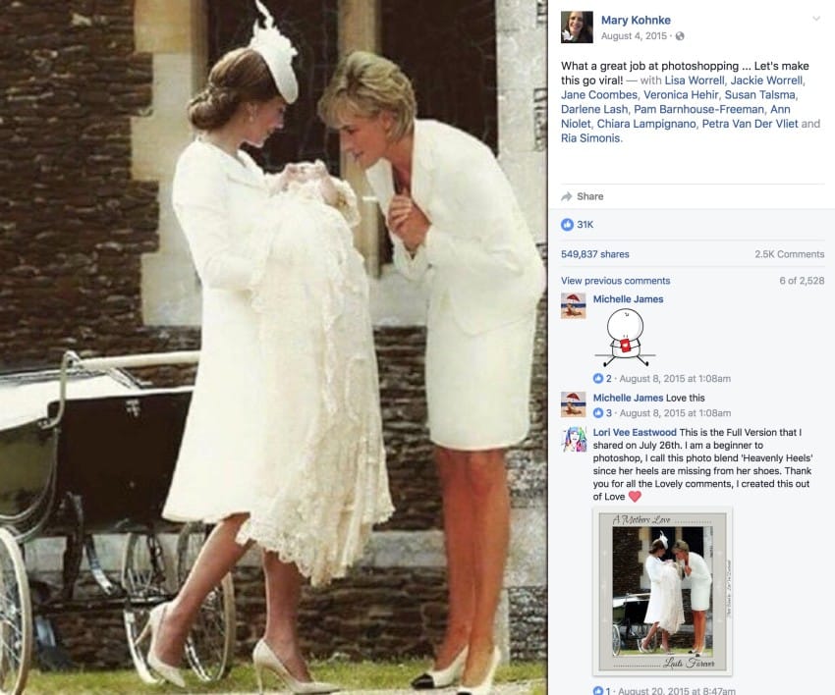
Task: Click the public globe privacy icon
Action: coord(680,36)
